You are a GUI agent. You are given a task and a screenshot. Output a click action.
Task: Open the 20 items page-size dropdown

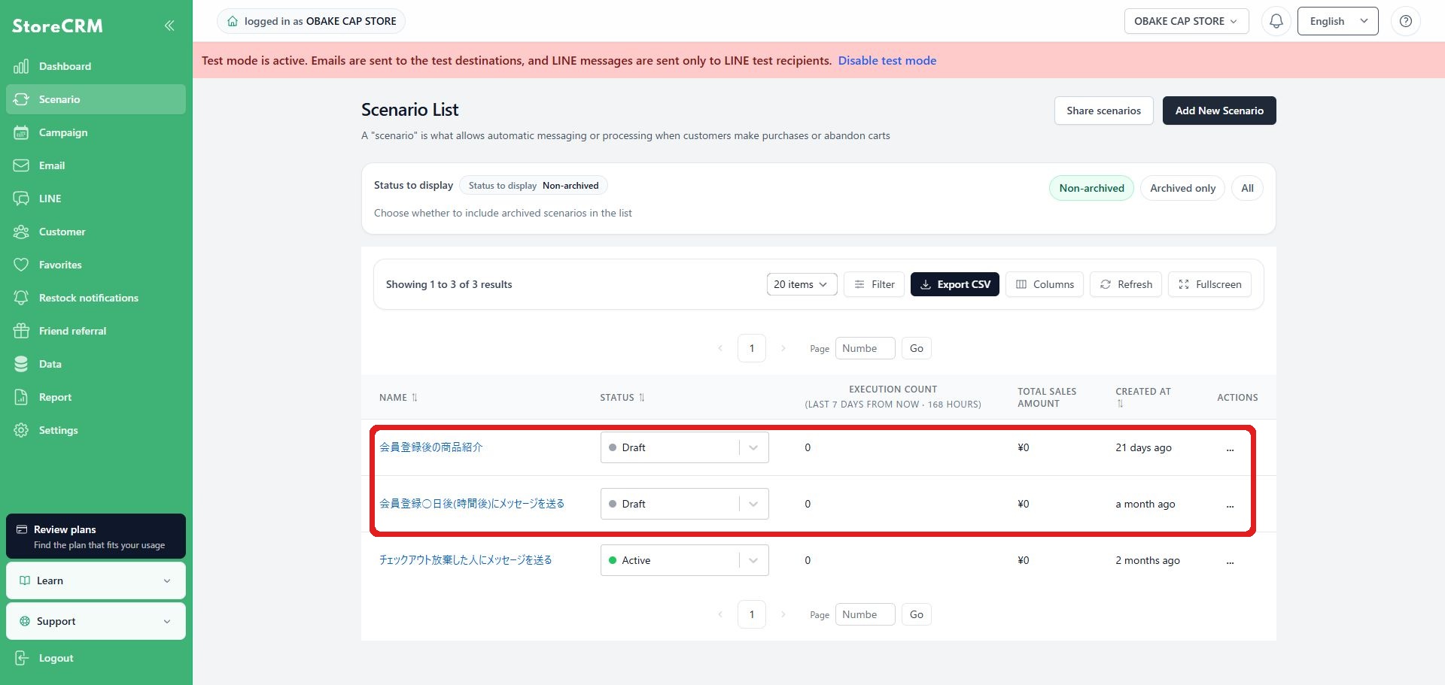pyautogui.click(x=802, y=284)
